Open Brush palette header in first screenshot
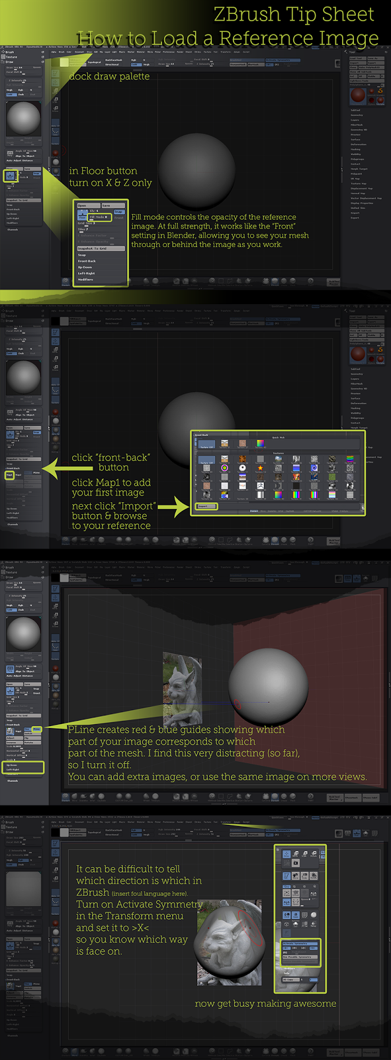 (10, 52)
